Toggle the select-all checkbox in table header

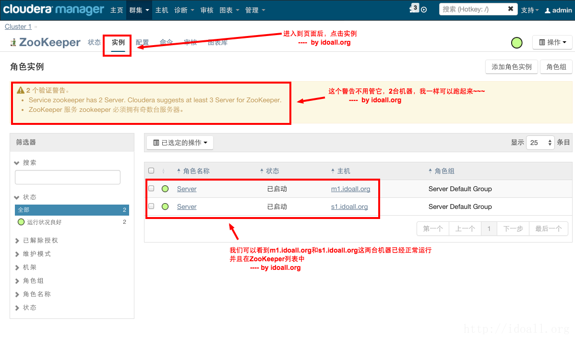(151, 170)
